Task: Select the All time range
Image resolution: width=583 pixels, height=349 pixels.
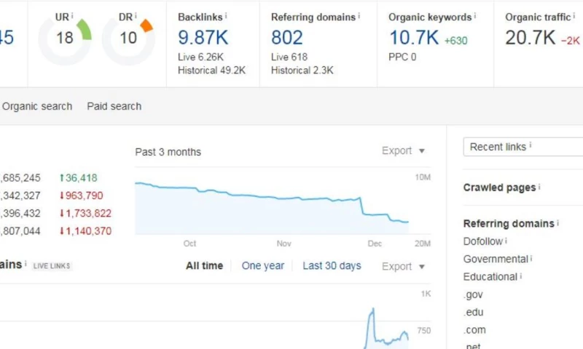Action: (x=204, y=265)
